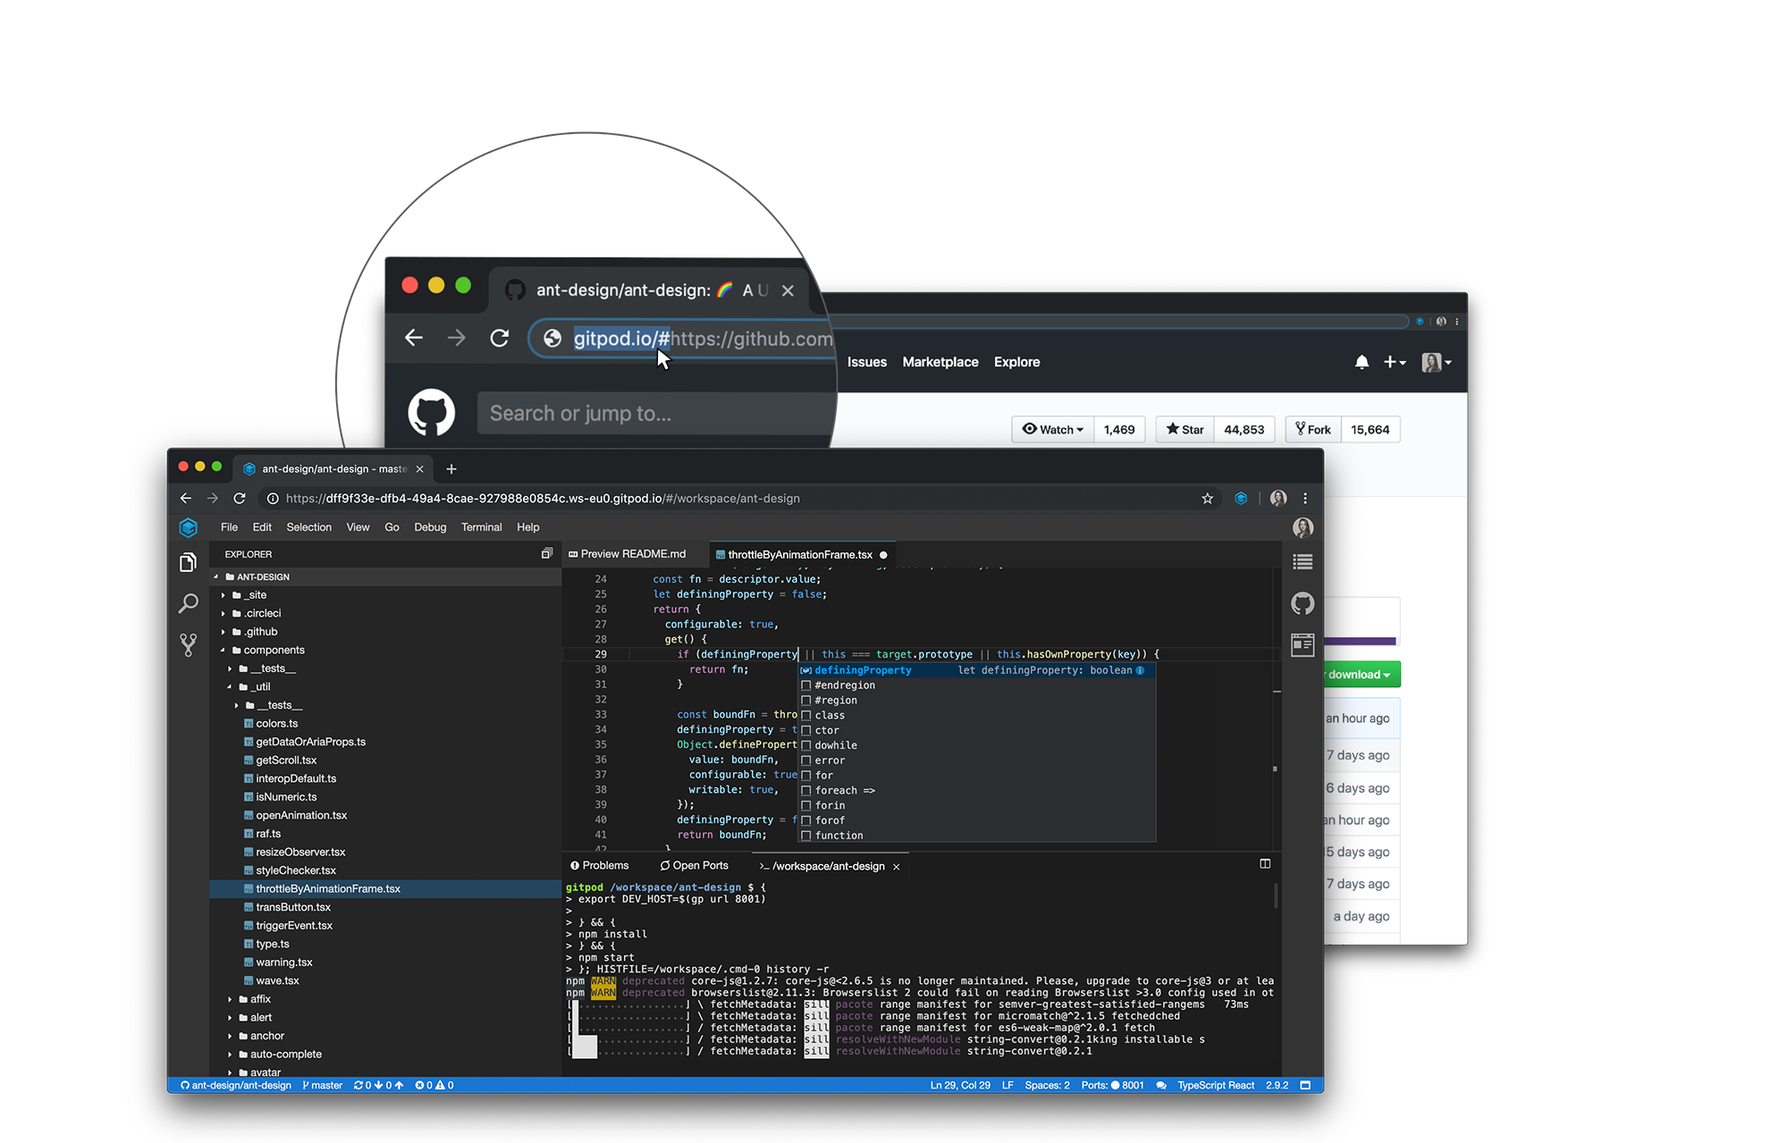1788x1143 pixels.
Task: Switch to the Preview README.md tab
Action: pyautogui.click(x=630, y=554)
